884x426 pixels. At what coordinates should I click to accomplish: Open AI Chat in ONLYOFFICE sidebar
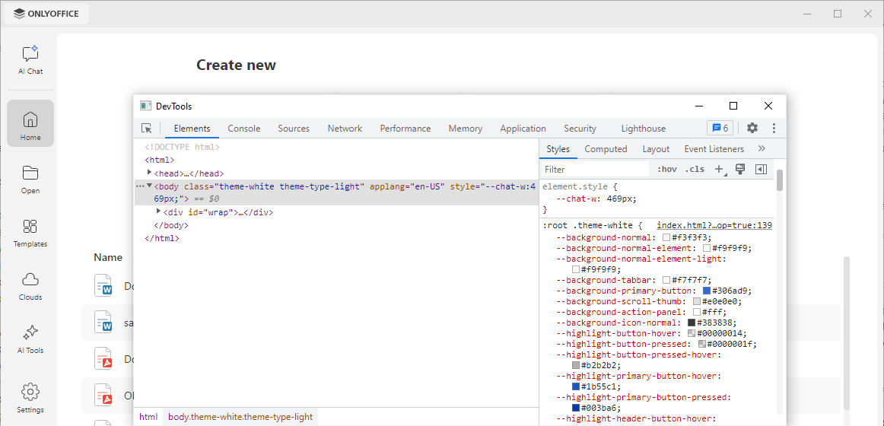pyautogui.click(x=30, y=60)
